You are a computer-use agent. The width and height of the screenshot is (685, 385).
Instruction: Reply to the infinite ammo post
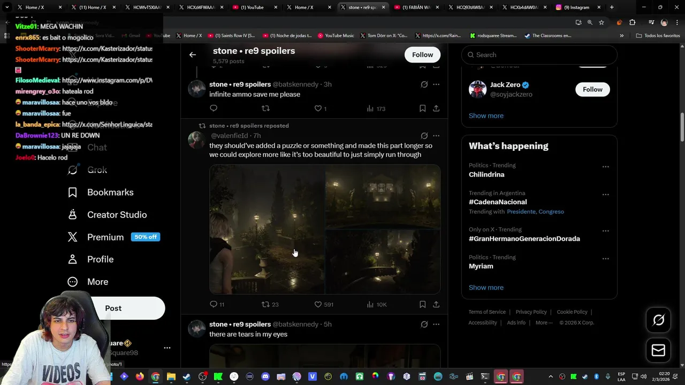214,109
